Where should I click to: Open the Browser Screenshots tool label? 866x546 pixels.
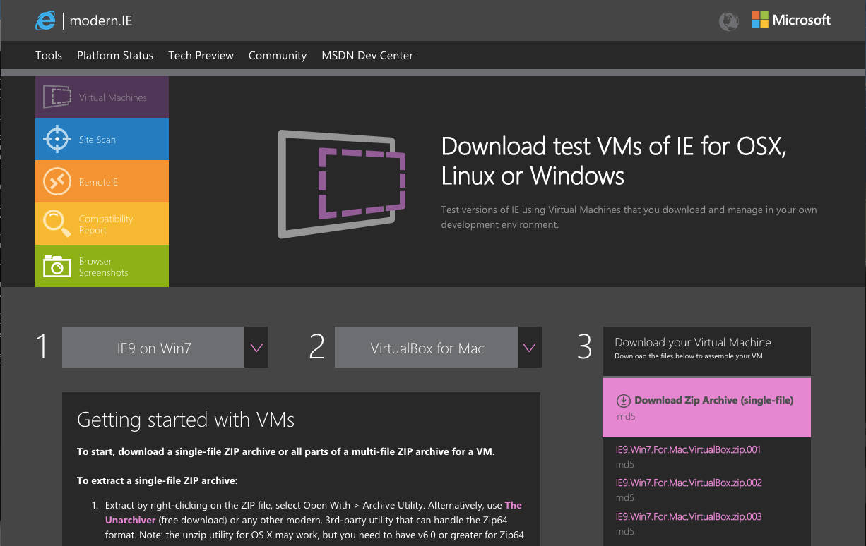[104, 267]
